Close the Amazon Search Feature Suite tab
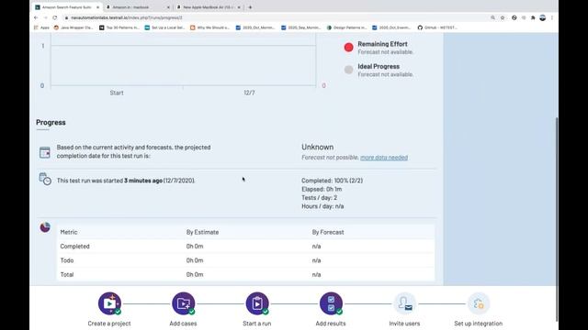Viewport: 588px width, 330px height. [x=98, y=7]
